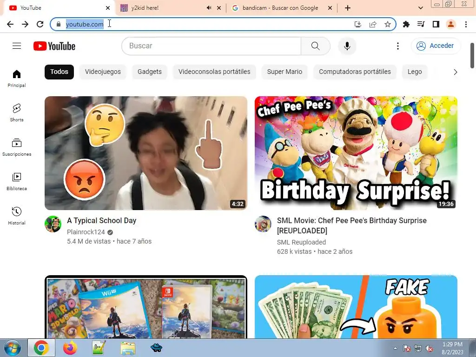Toggle Chrome side panel
Image resolution: width=476 pixels, height=357 pixels.
(x=436, y=24)
